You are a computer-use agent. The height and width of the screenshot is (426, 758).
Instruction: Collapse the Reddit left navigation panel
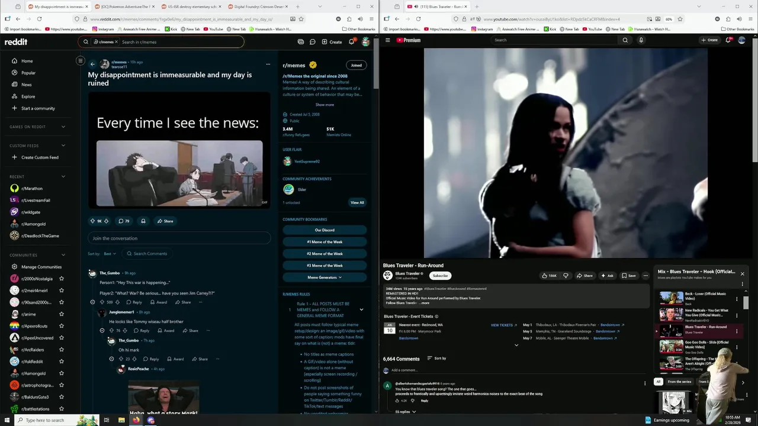click(x=81, y=61)
